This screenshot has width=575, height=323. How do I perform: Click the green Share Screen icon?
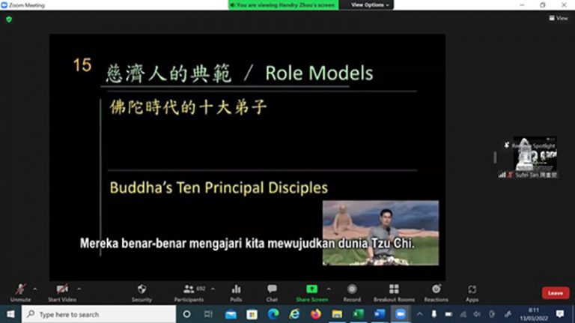pos(311,289)
